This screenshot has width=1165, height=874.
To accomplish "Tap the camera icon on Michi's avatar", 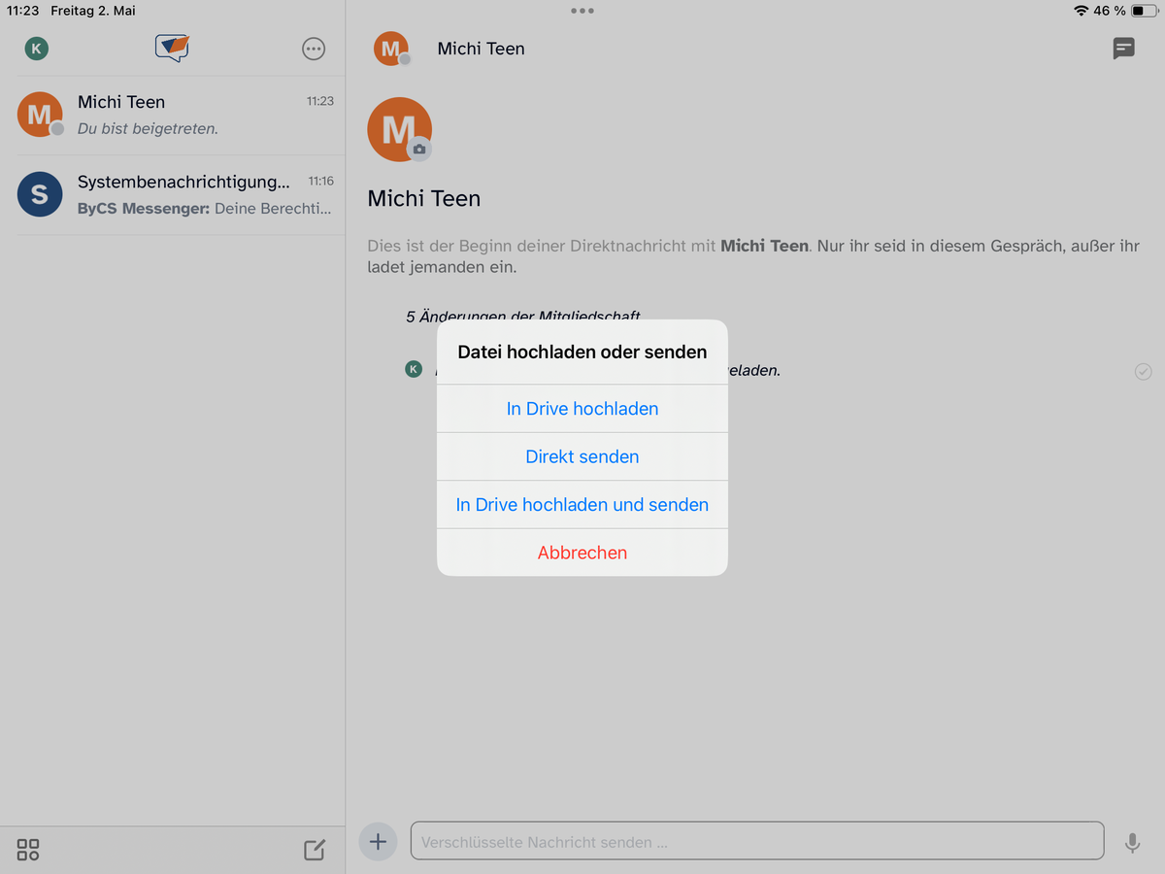I will click(419, 150).
